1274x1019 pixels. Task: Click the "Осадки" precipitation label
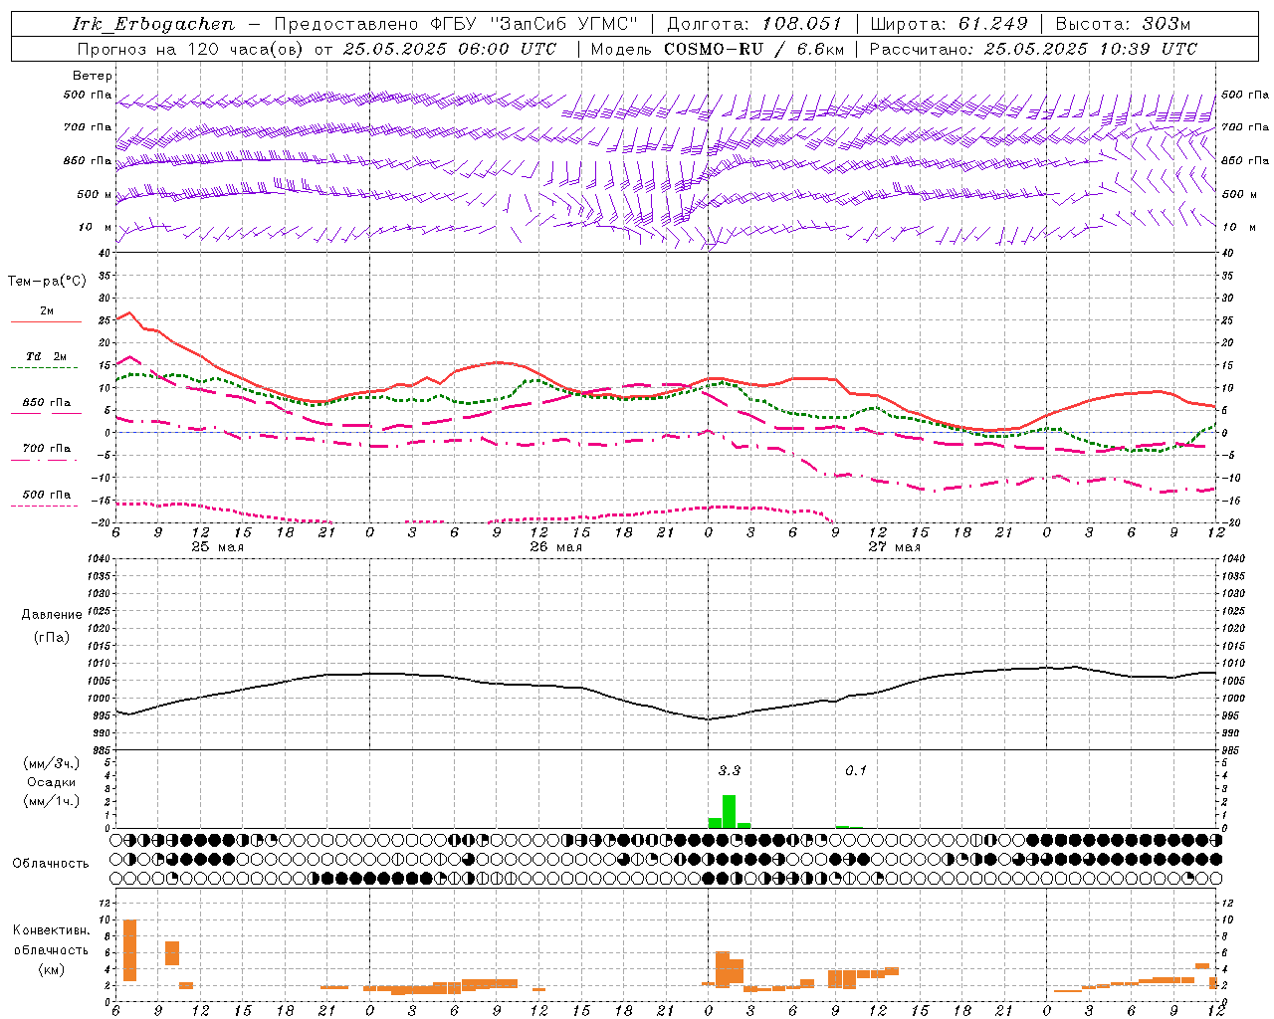pyautogui.click(x=51, y=782)
